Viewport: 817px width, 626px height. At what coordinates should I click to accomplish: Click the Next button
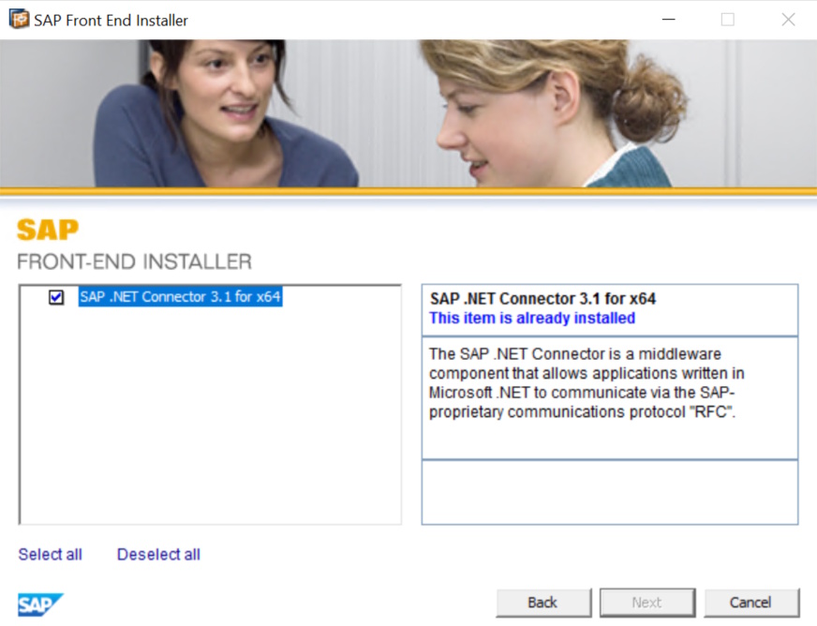(647, 603)
